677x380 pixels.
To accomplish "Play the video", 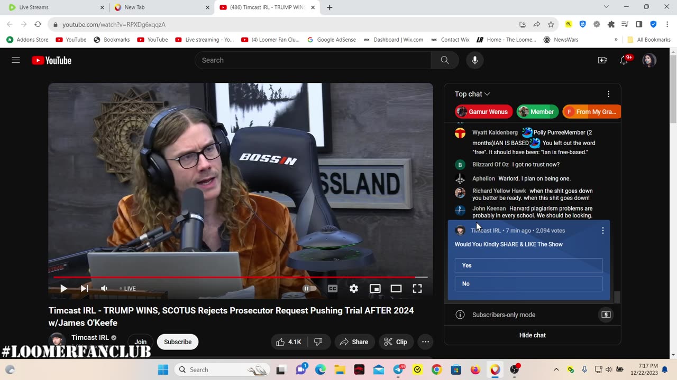I will pos(63,288).
